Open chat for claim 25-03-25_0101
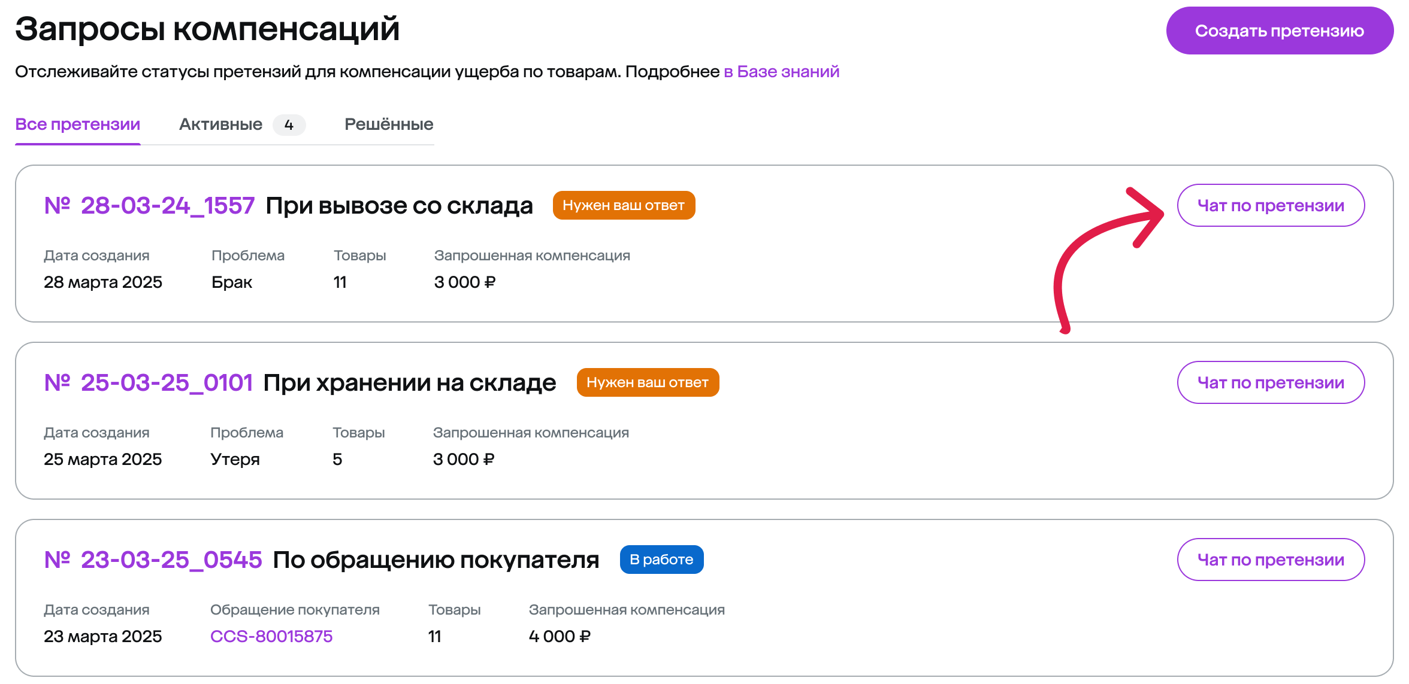The height and width of the screenshot is (684, 1409). tap(1271, 382)
